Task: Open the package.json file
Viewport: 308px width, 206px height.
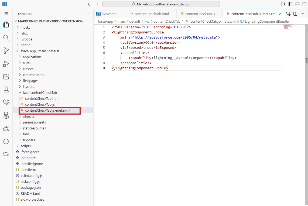Action: tap(31, 188)
